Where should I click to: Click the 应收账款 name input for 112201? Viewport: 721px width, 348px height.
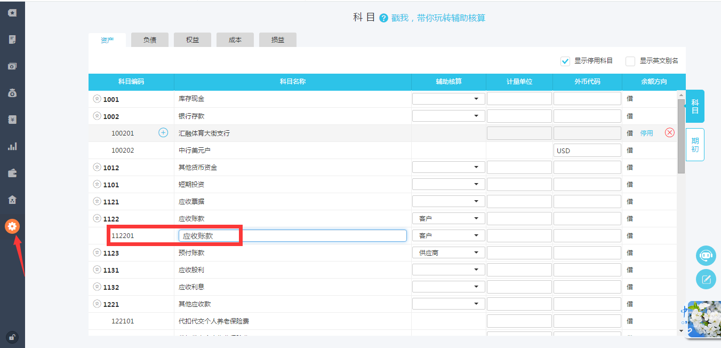point(293,235)
